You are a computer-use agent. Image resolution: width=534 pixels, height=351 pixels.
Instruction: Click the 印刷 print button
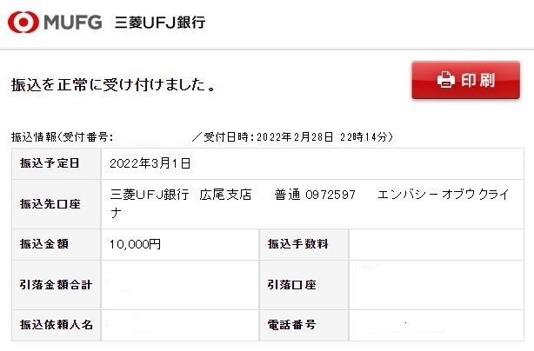[x=465, y=80]
